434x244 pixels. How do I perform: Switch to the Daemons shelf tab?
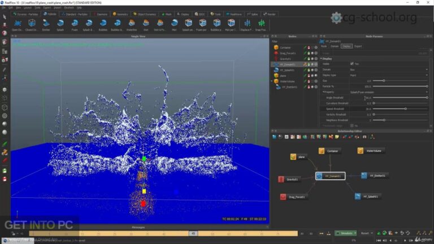pyautogui.click(x=101, y=14)
